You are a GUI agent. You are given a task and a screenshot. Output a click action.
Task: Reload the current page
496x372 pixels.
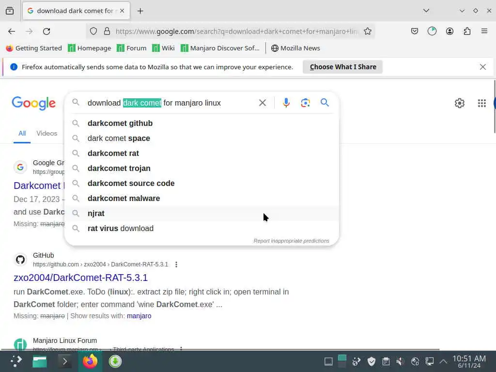click(46, 31)
